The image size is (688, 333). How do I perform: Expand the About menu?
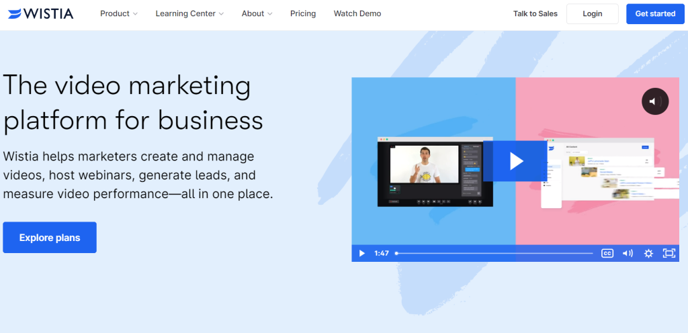click(x=257, y=13)
